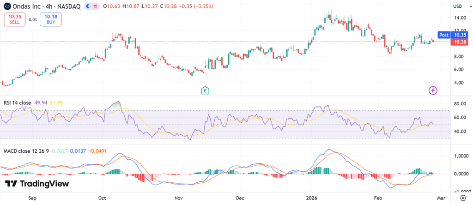Screen dimensions: 473x204
Task: Click the pink approximate-sign data status icon
Action: (x=95, y=6)
